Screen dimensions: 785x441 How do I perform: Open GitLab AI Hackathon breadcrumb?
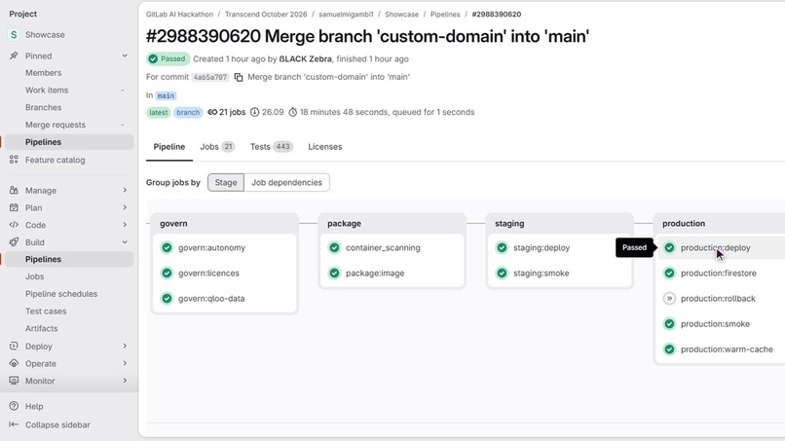tap(179, 15)
